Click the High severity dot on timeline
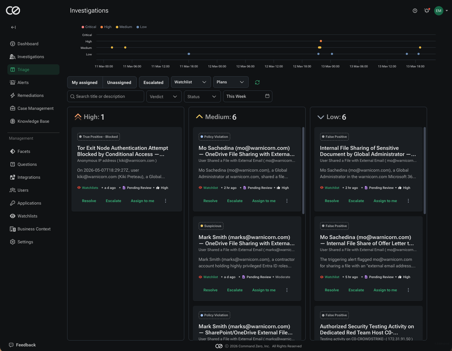 321,41
